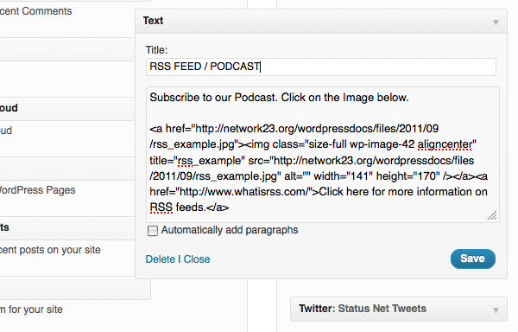Click the underlined RSS word in textarea

pyautogui.click(x=161, y=207)
